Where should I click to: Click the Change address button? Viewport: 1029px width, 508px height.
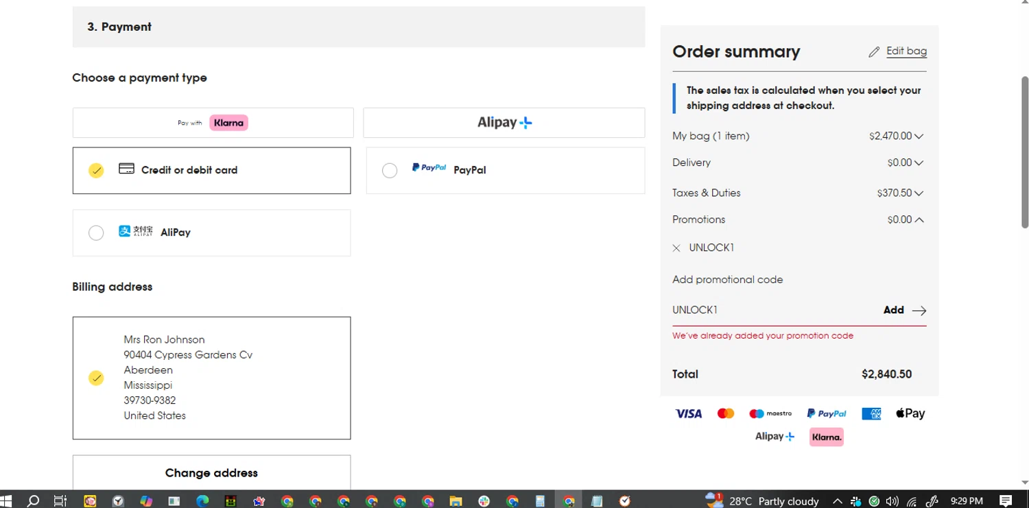[x=211, y=473]
